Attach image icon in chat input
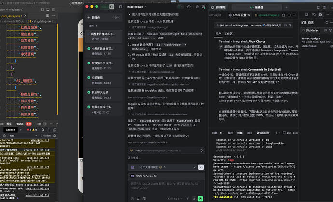The height and width of the screenshot is (202, 333). [144, 199]
